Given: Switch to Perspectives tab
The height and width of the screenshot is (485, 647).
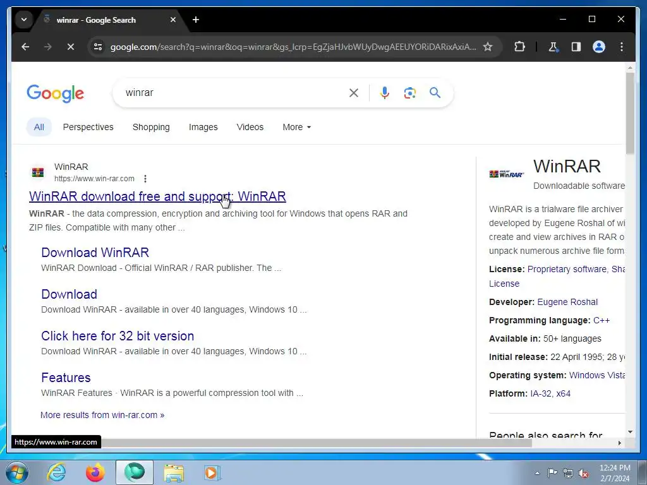Looking at the screenshot, I should 88,127.
